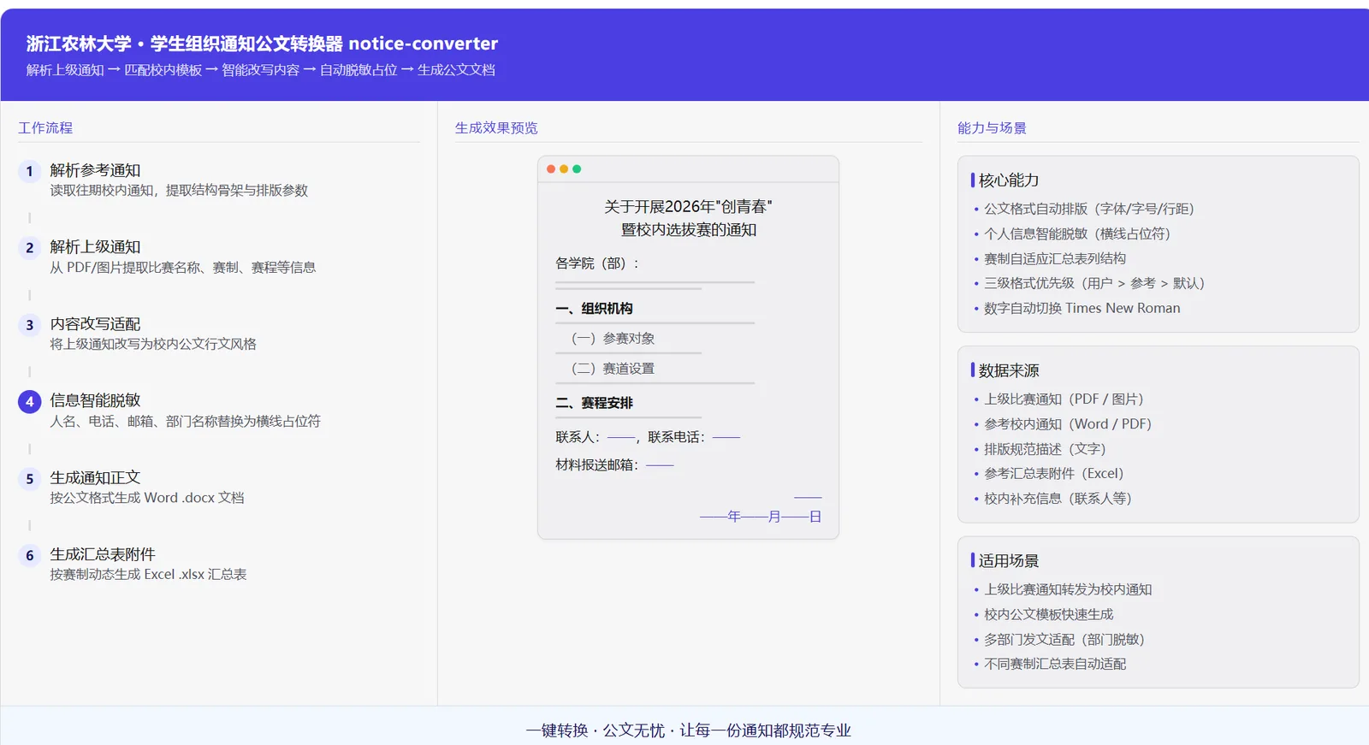1369x745 pixels.
Task: Click 联系人 line in preview
Action: tap(648, 437)
